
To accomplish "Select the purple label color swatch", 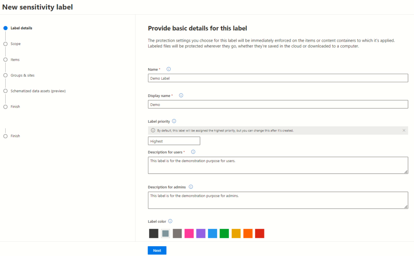I will (x=201, y=233).
